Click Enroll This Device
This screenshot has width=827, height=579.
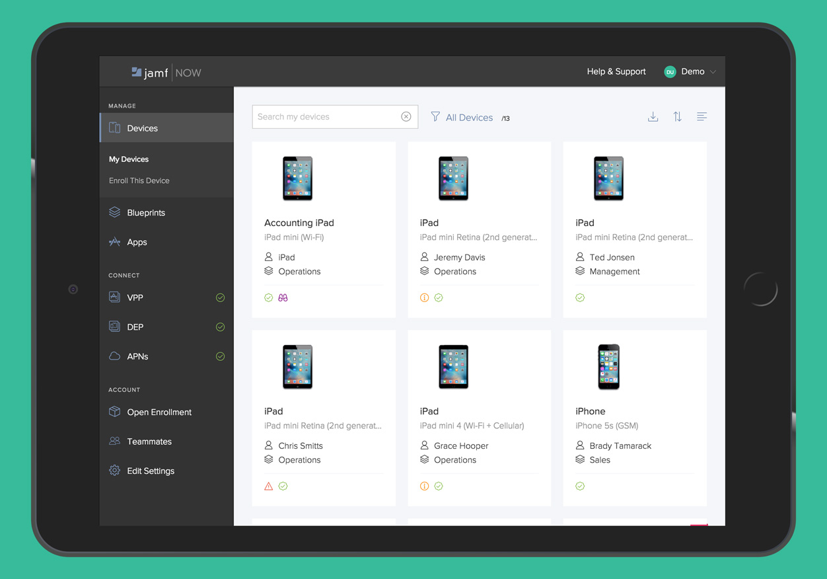coord(139,180)
